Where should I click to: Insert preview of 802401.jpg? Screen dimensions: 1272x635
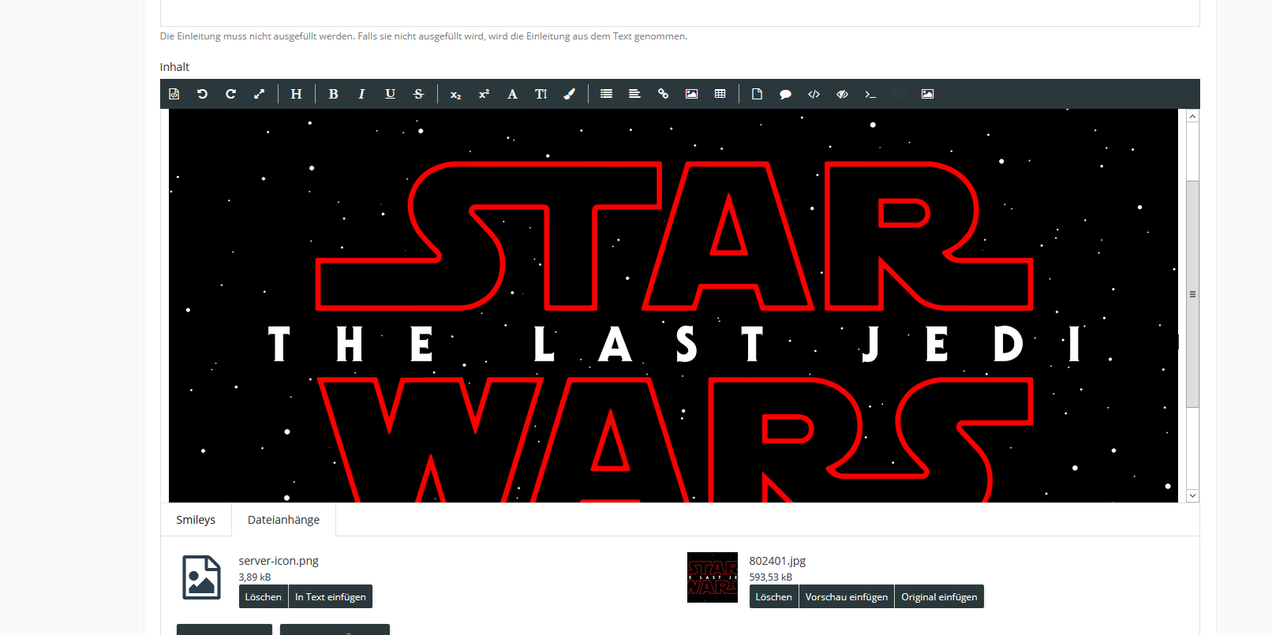(847, 596)
